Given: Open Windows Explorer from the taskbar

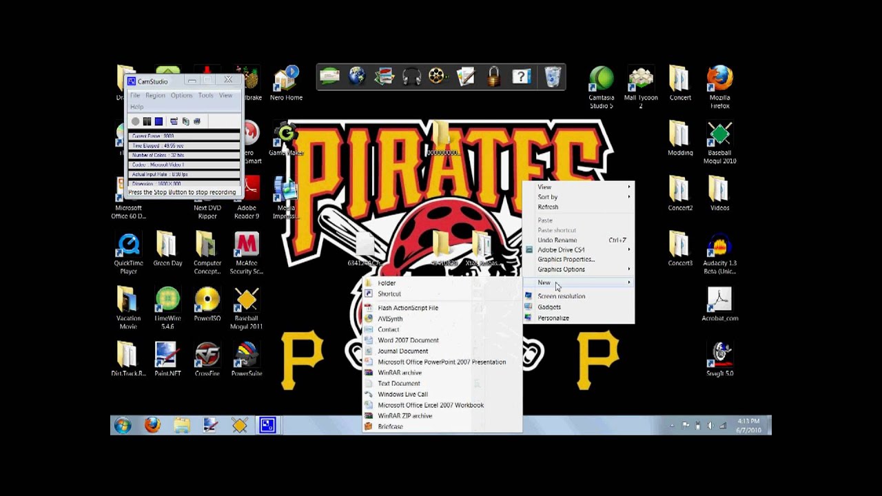Looking at the screenshot, I should [181, 426].
